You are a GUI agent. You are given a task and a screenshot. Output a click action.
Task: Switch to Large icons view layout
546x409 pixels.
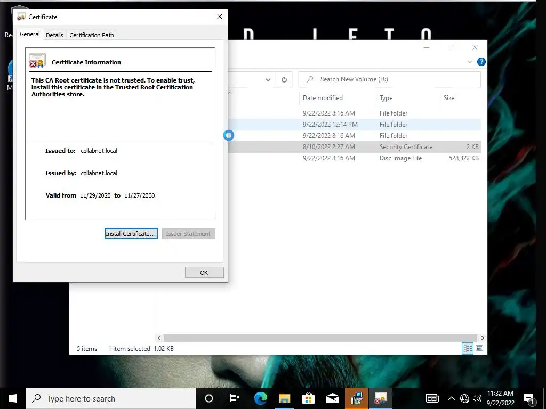(479, 348)
